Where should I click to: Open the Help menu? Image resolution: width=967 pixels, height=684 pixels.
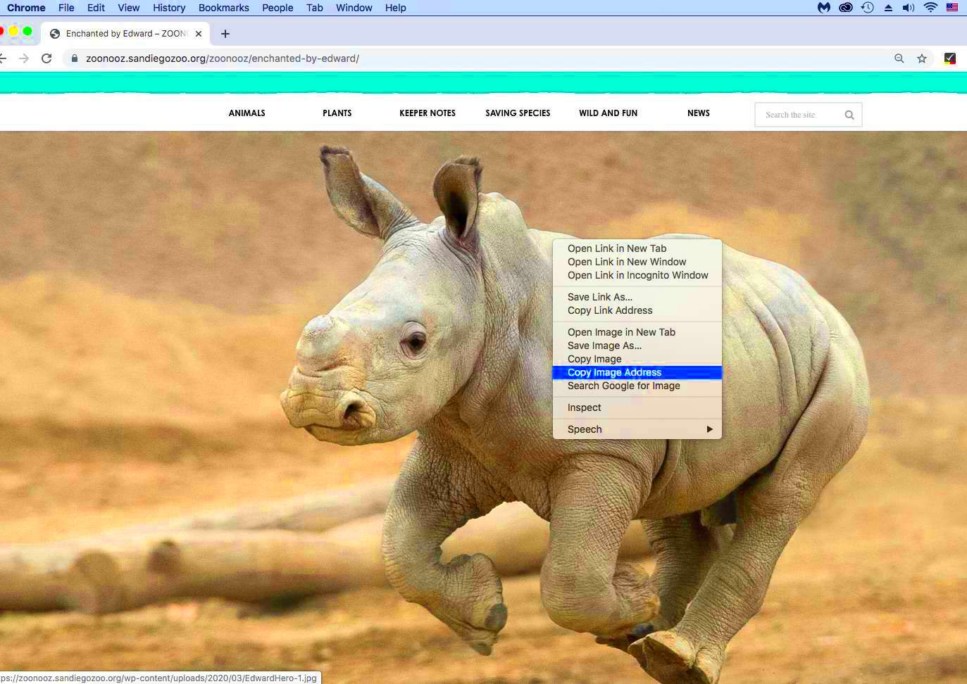tap(396, 8)
